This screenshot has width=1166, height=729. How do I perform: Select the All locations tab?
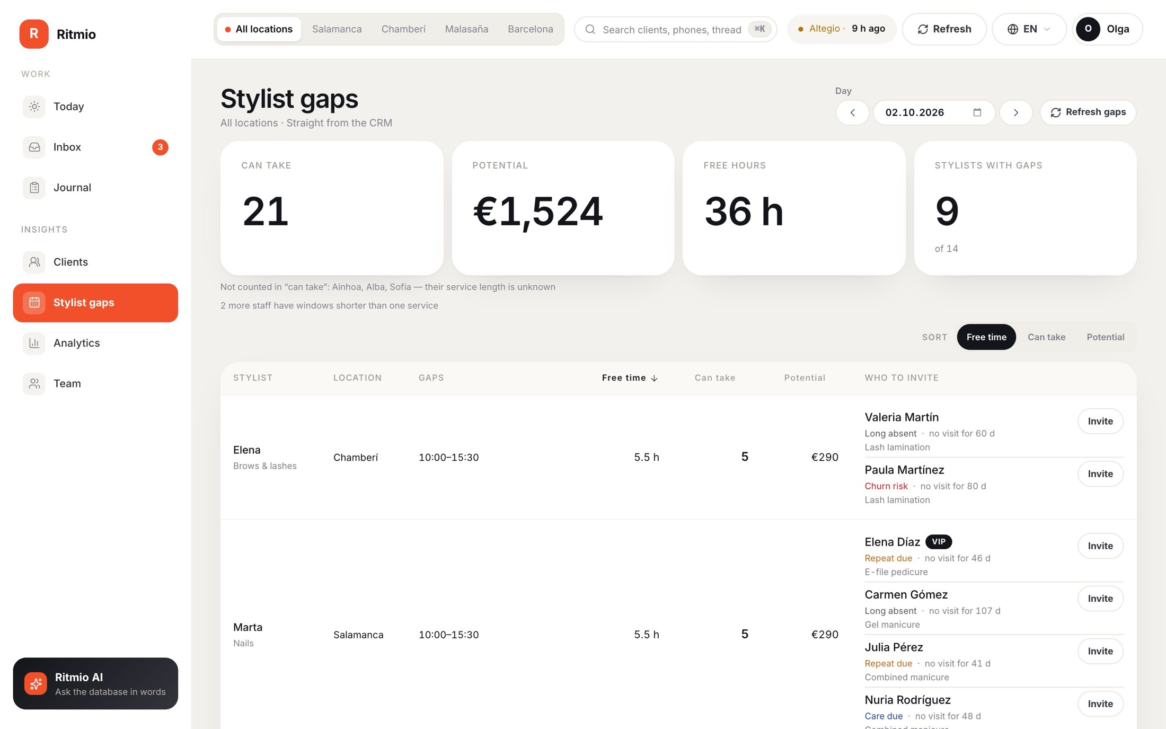coord(259,29)
